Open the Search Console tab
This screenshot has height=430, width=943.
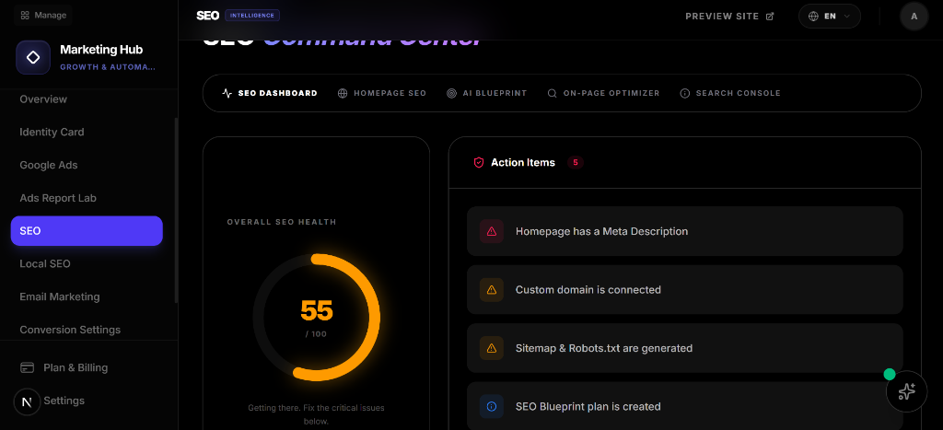coord(730,93)
